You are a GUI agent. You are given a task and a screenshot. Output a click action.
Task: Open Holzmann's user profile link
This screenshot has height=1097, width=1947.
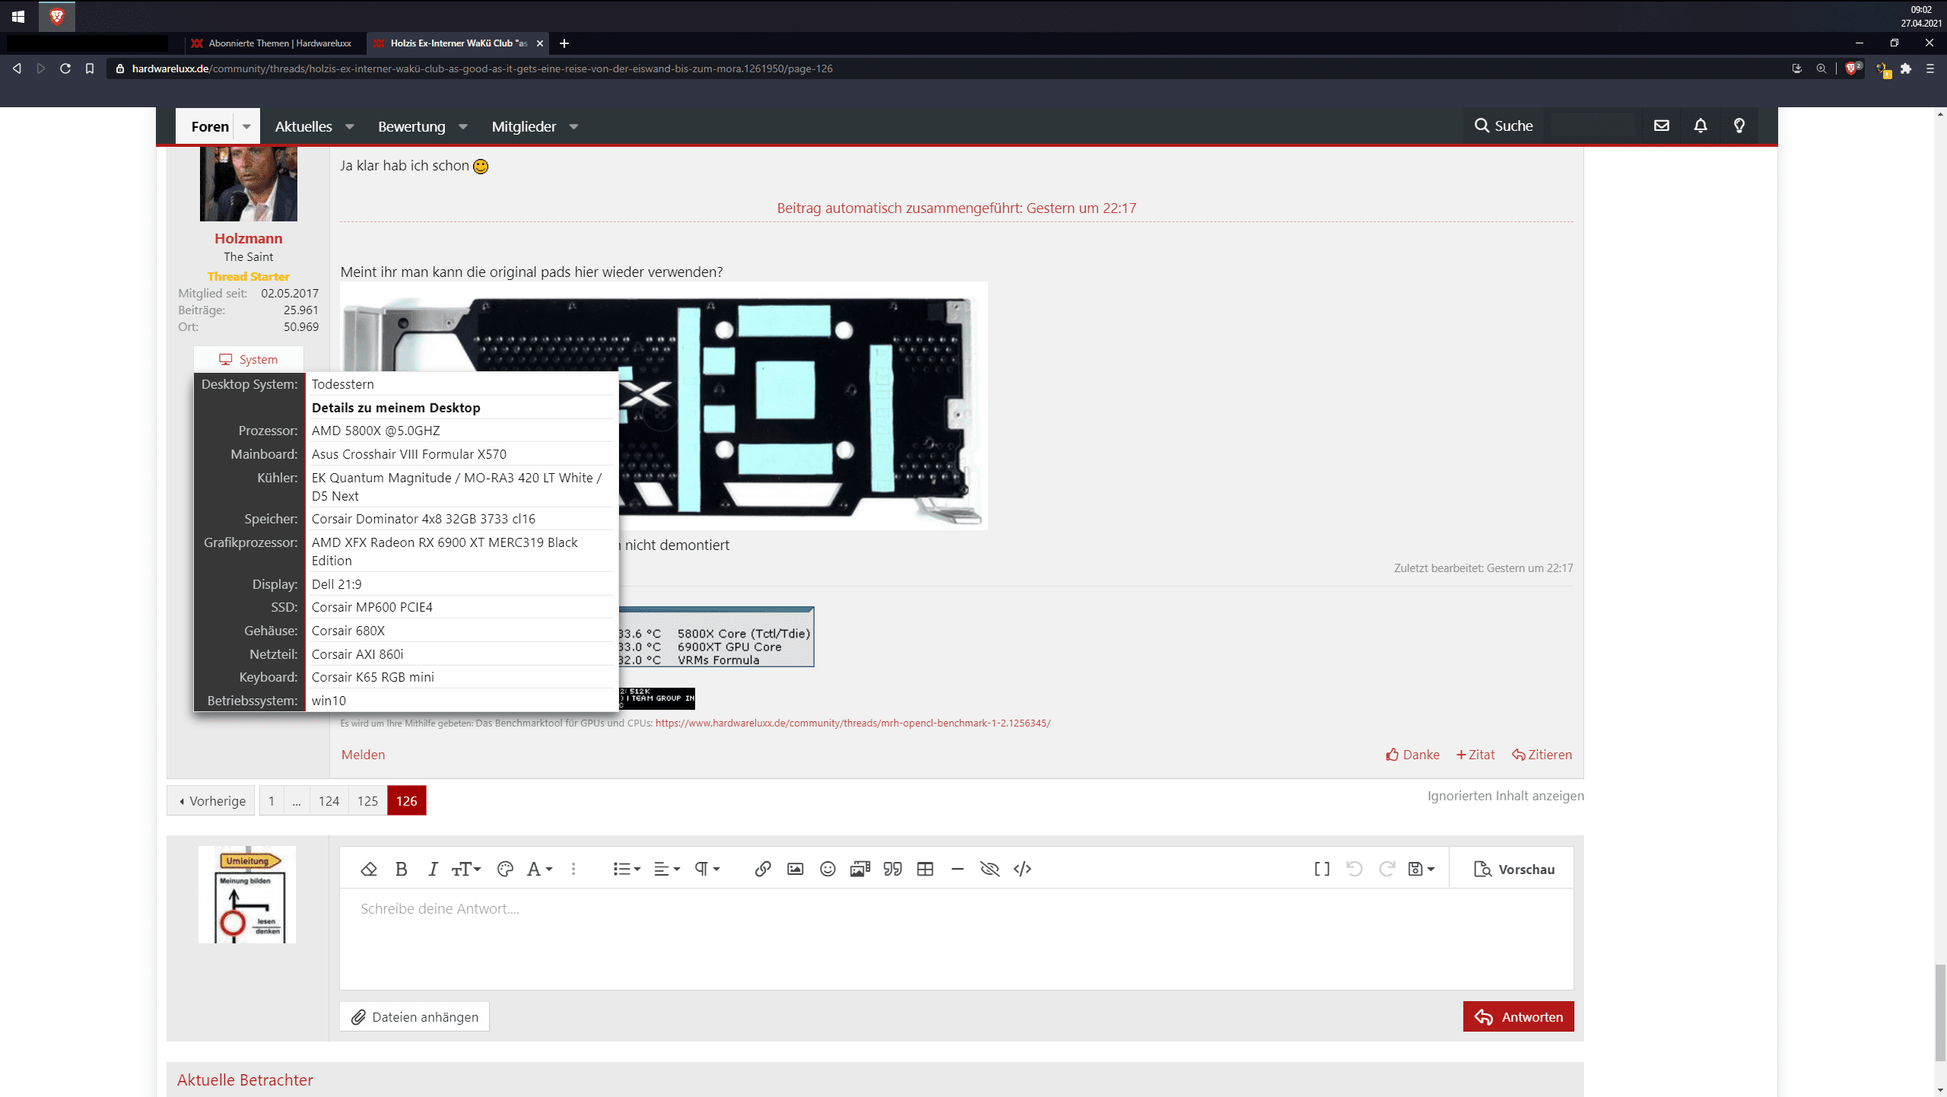click(248, 238)
